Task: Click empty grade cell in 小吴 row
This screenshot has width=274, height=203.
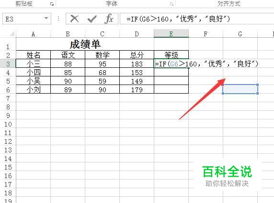Action: point(171,81)
